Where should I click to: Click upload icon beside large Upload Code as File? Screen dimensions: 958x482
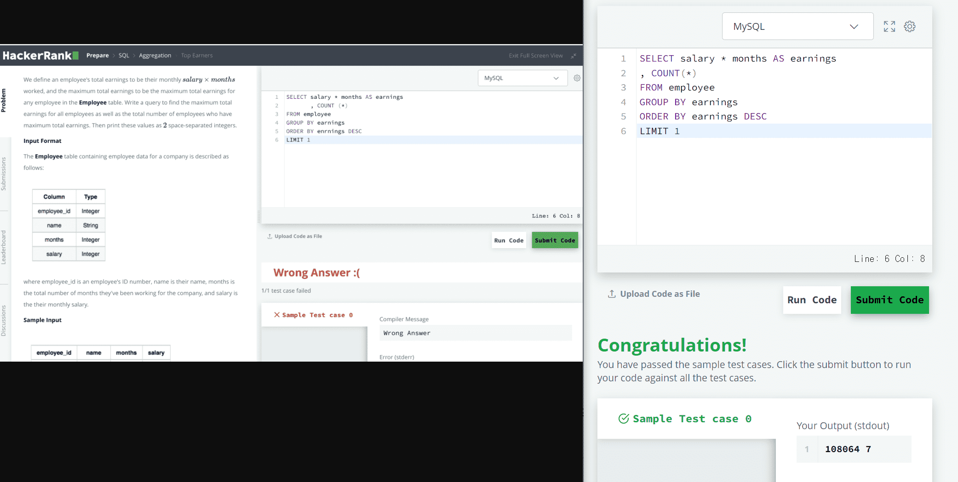[x=612, y=294]
